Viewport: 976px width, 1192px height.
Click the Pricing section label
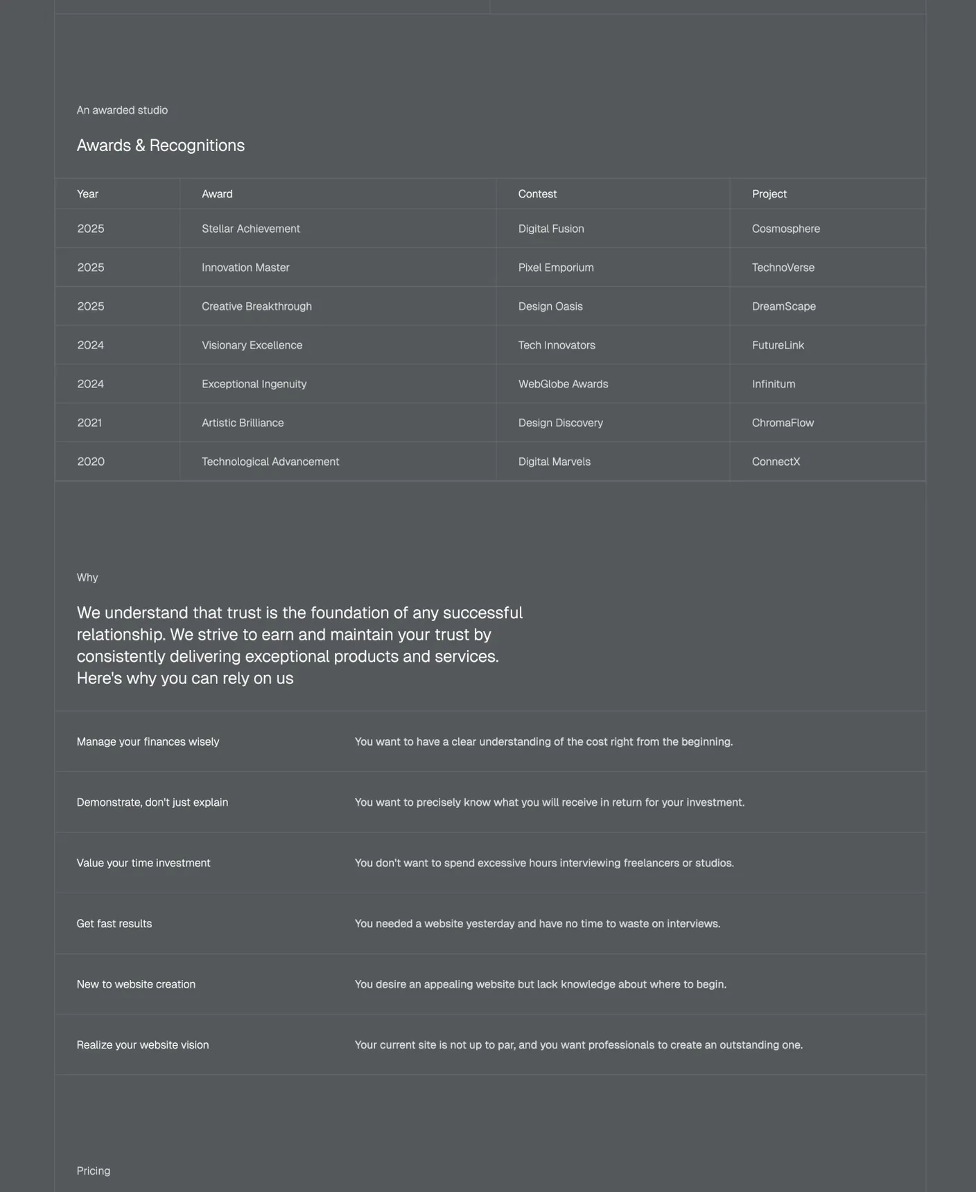click(x=93, y=1171)
